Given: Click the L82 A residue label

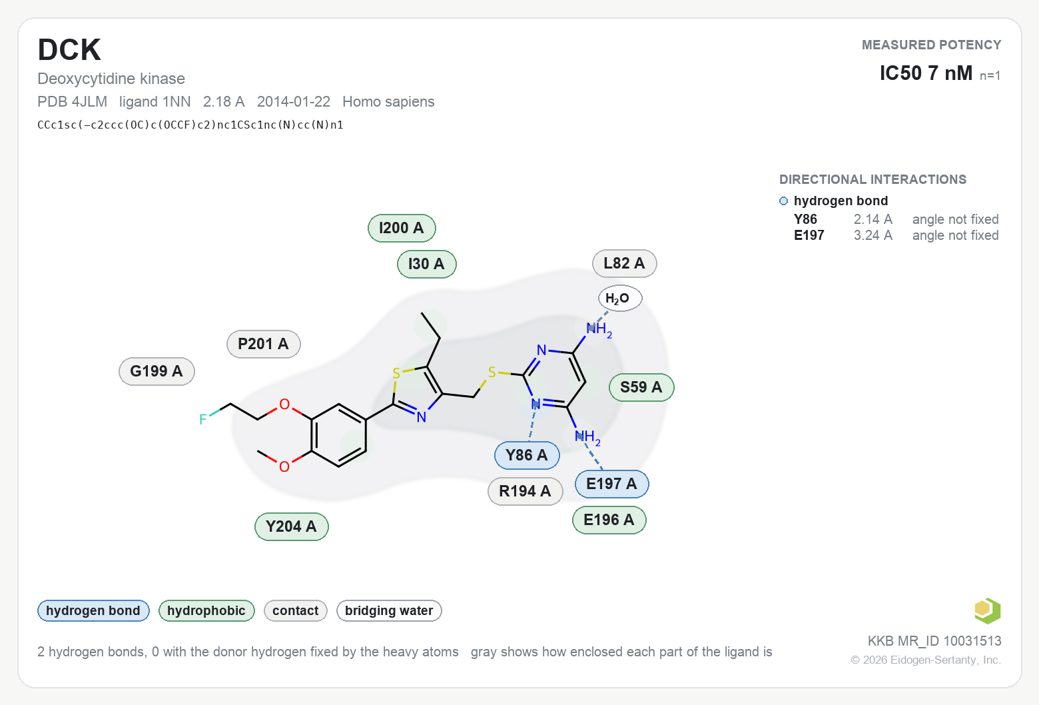Looking at the screenshot, I should pos(625,263).
